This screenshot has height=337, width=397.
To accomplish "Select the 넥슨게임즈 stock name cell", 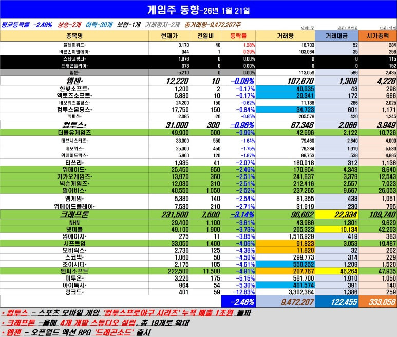I will coord(74,183).
